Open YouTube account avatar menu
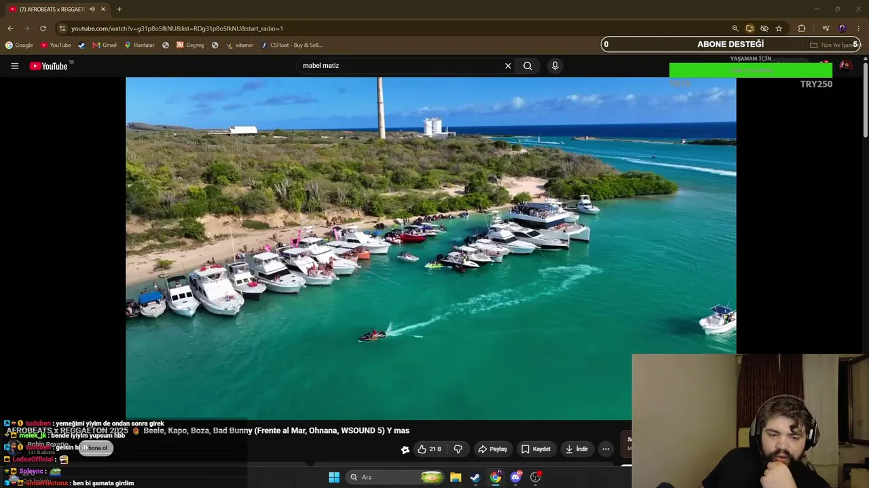Viewport: 869px width, 488px height. coord(846,66)
